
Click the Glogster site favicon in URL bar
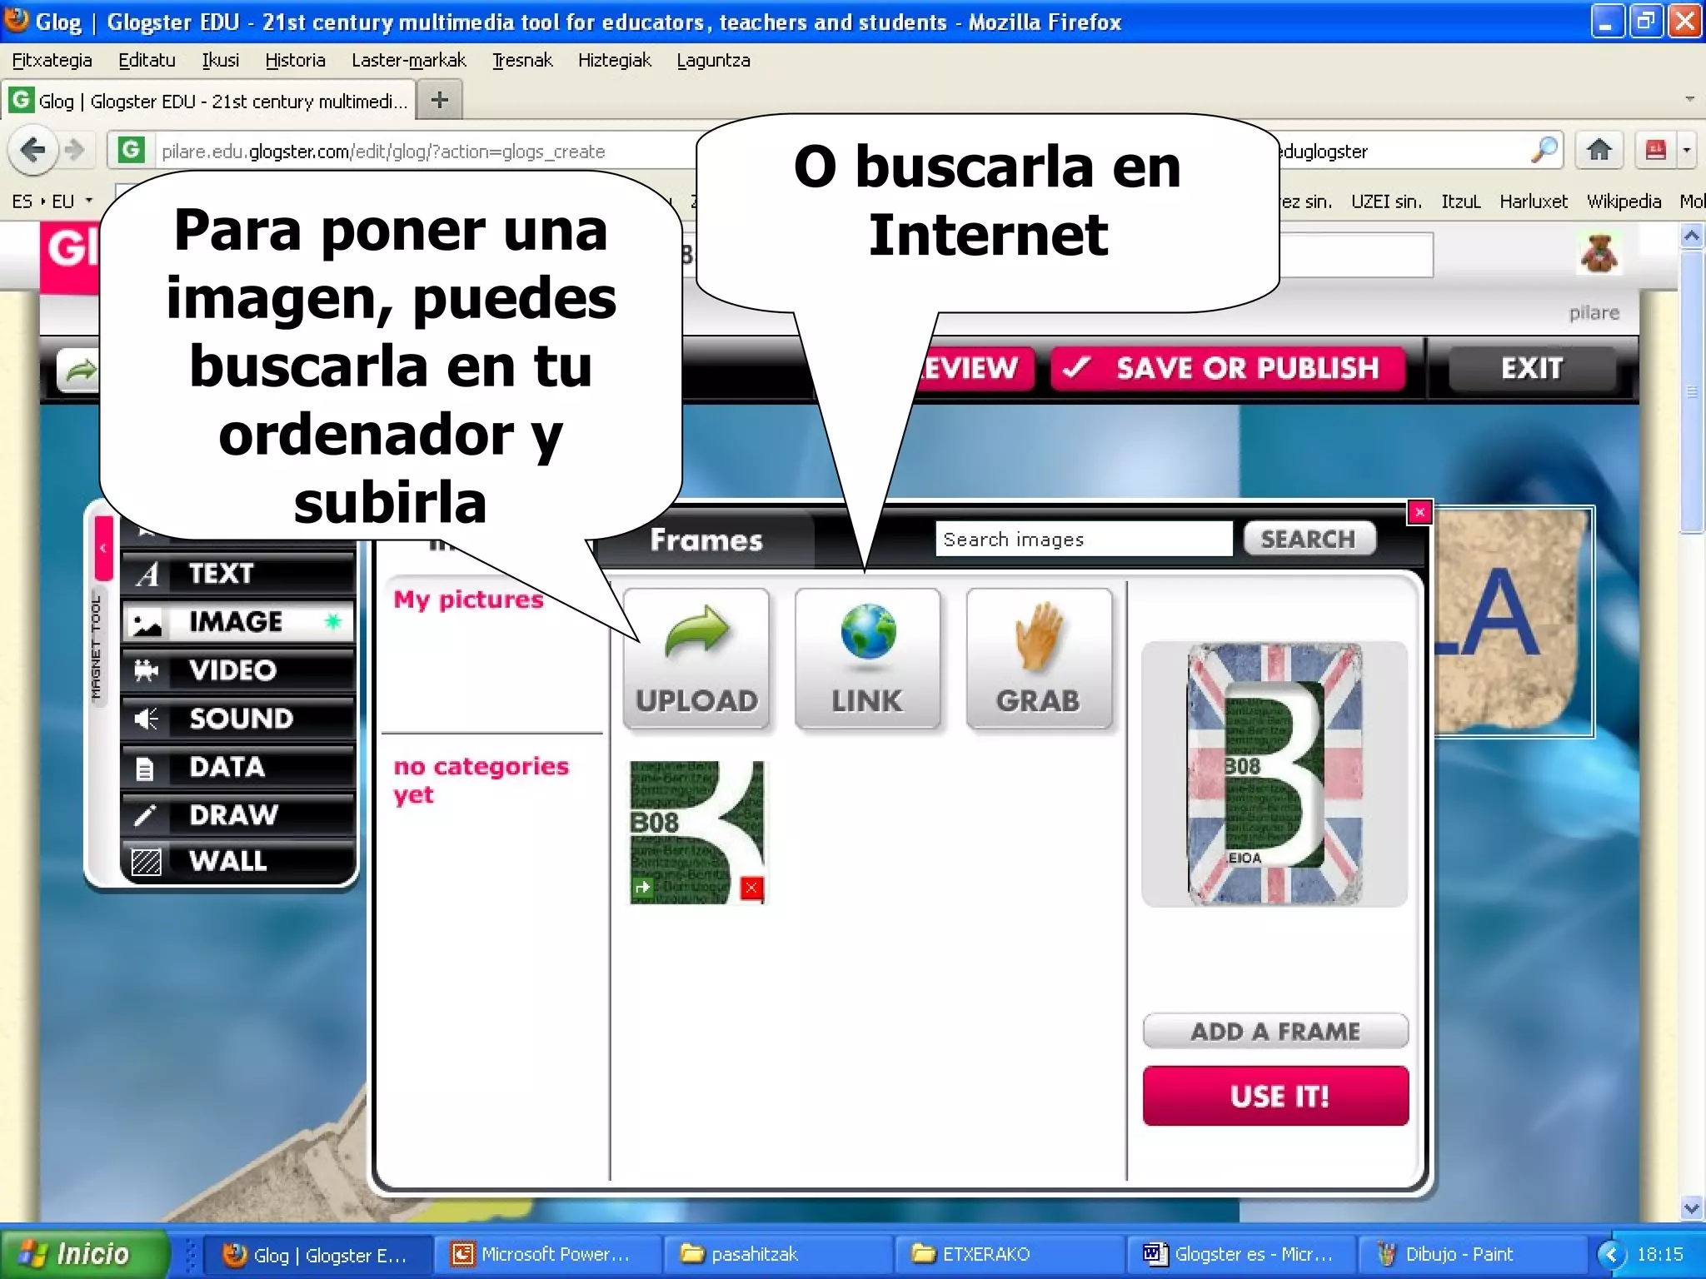tap(130, 150)
